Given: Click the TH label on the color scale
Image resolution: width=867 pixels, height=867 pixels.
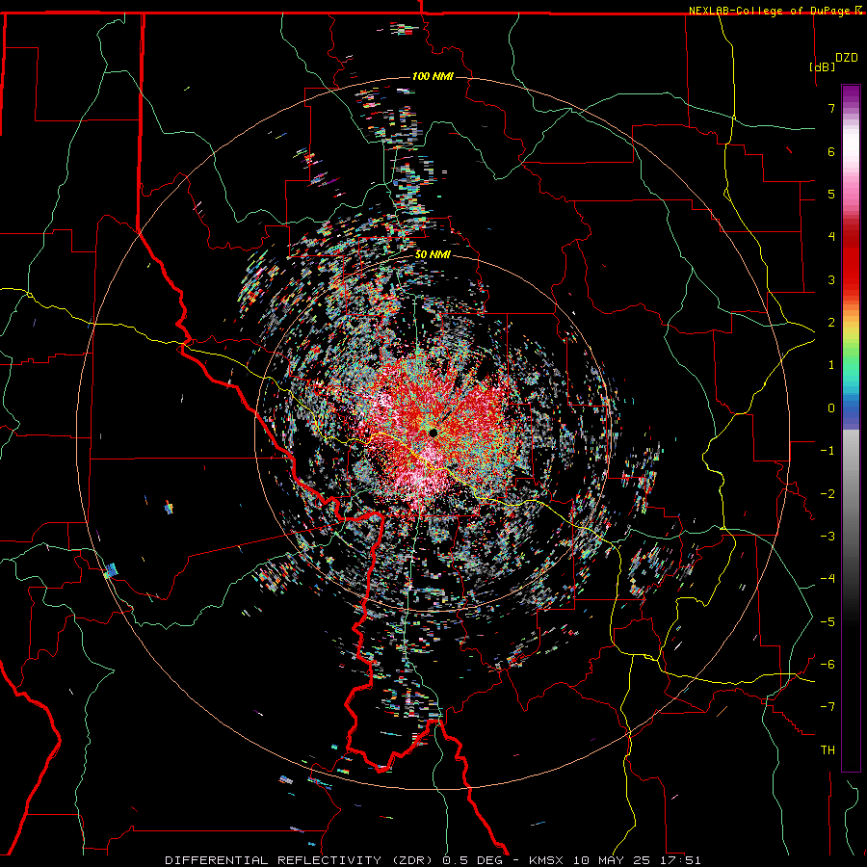Looking at the screenshot, I should click(828, 750).
